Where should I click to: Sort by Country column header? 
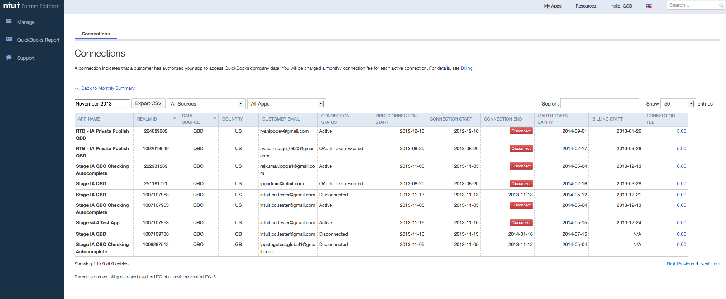coord(238,119)
